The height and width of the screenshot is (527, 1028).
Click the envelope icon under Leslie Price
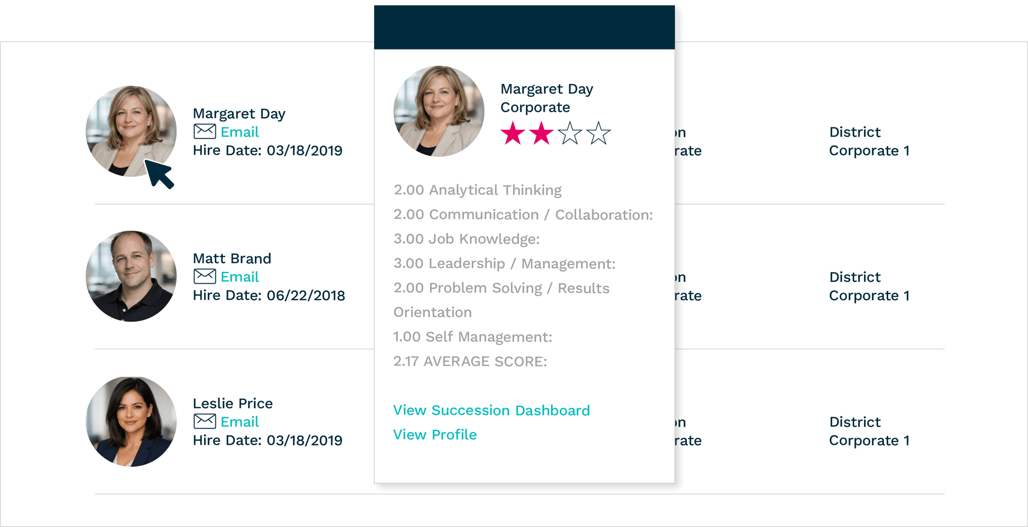point(205,422)
